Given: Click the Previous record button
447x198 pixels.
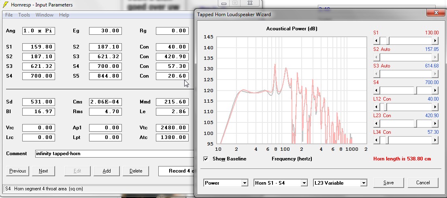Looking at the screenshot, I should coord(17,171).
